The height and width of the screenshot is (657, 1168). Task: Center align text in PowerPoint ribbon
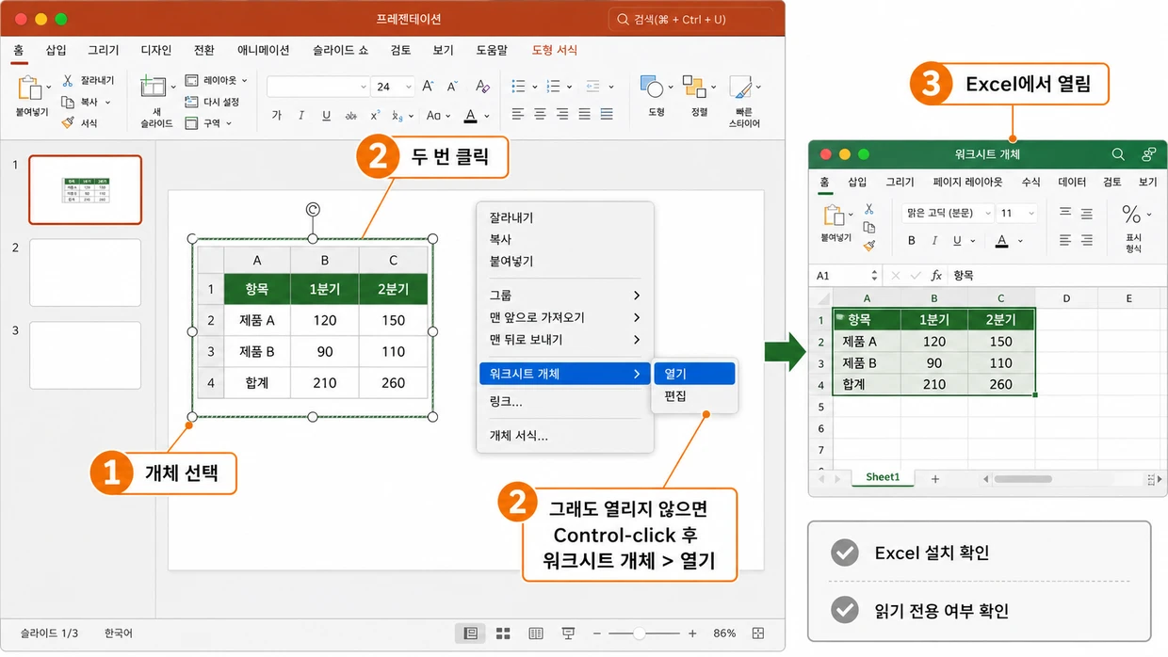540,115
